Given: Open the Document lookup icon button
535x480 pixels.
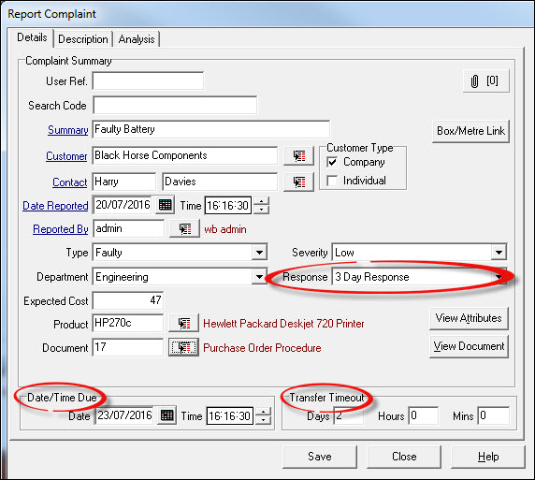Looking at the screenshot, I should coord(183,347).
